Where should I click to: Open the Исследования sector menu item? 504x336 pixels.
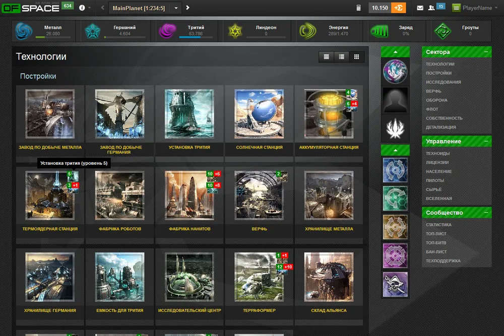(x=443, y=82)
